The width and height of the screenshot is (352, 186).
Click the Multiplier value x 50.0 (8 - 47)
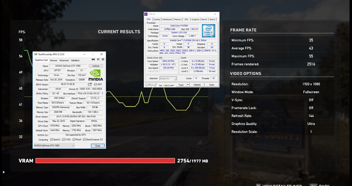click(168, 64)
